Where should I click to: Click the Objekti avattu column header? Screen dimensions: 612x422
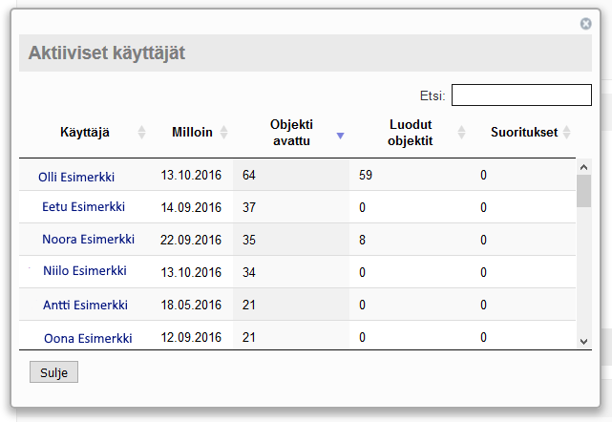point(291,133)
